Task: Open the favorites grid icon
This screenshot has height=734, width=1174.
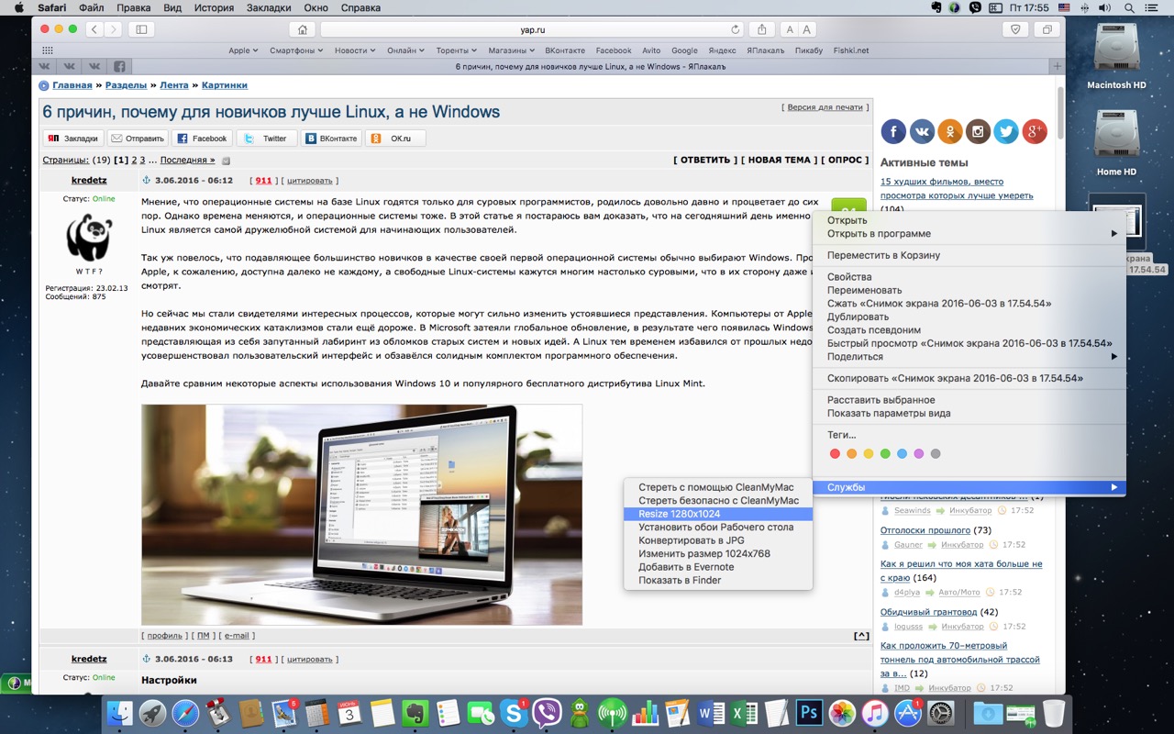Action: [47, 50]
